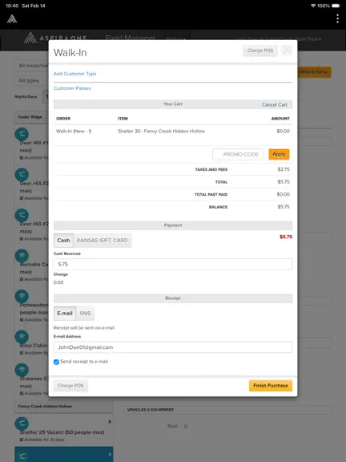Image resolution: width=346 pixels, height=462 pixels.
Task: Select the Deer Hill #1 shelter icon
Action: point(22,134)
